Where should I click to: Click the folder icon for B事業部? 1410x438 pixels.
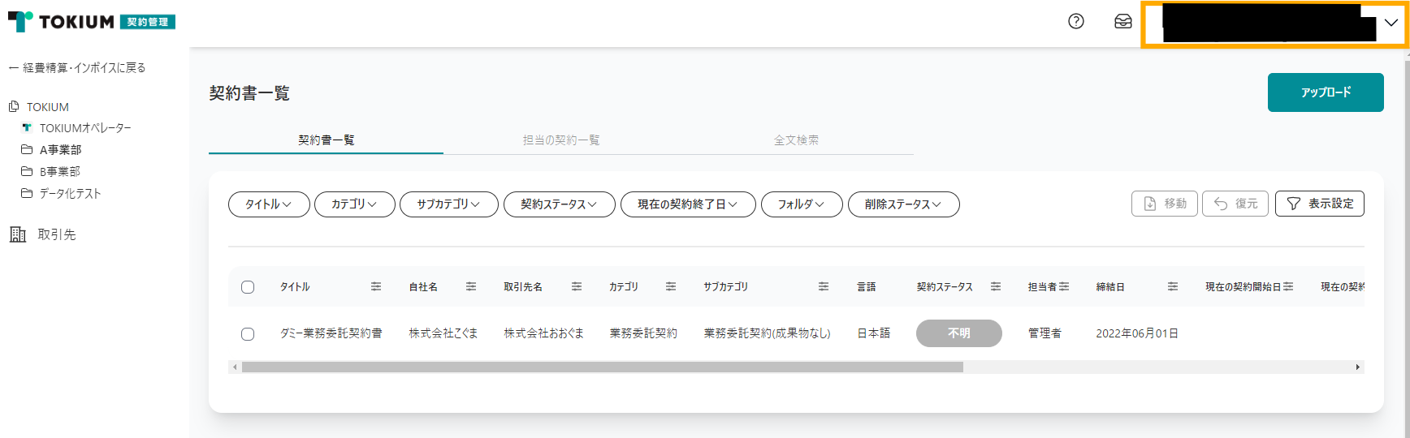click(27, 171)
